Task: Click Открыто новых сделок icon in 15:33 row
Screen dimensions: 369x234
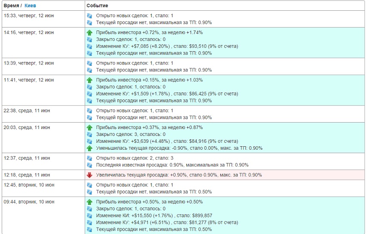Action: 89,16
